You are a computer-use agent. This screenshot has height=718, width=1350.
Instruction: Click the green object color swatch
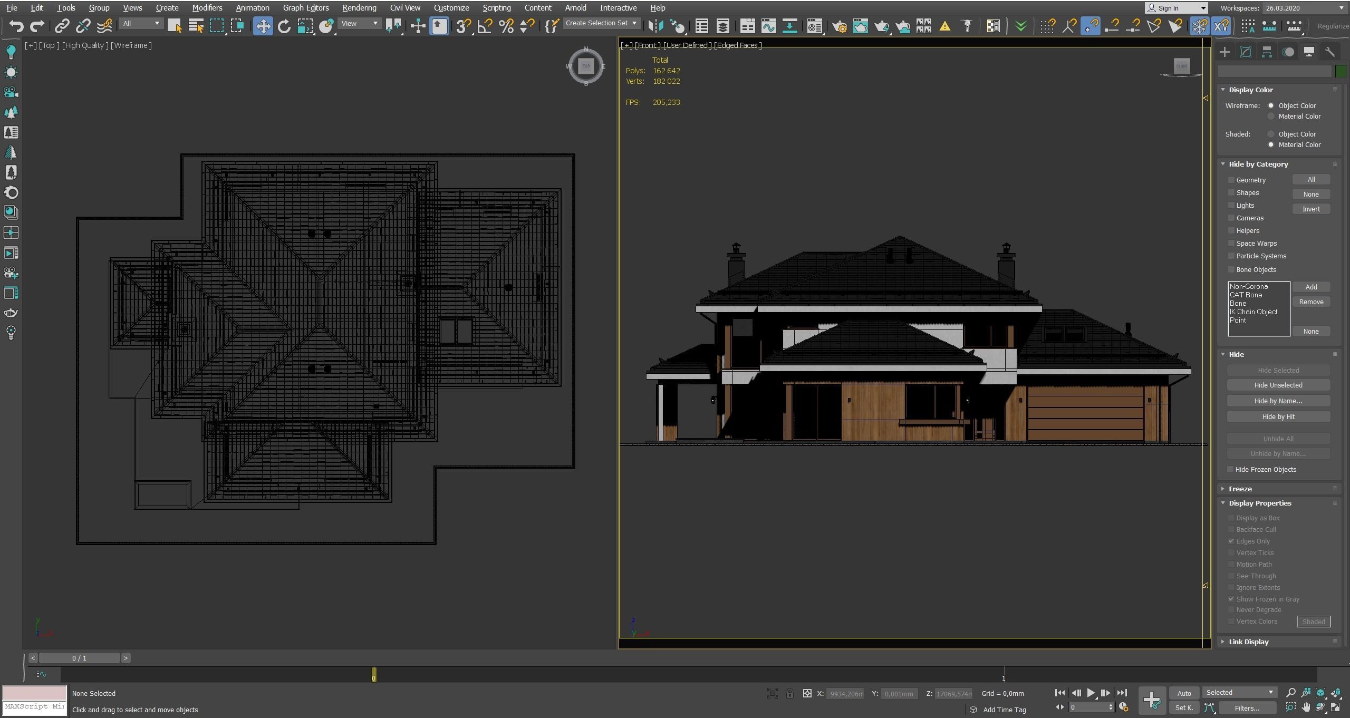click(x=1341, y=71)
